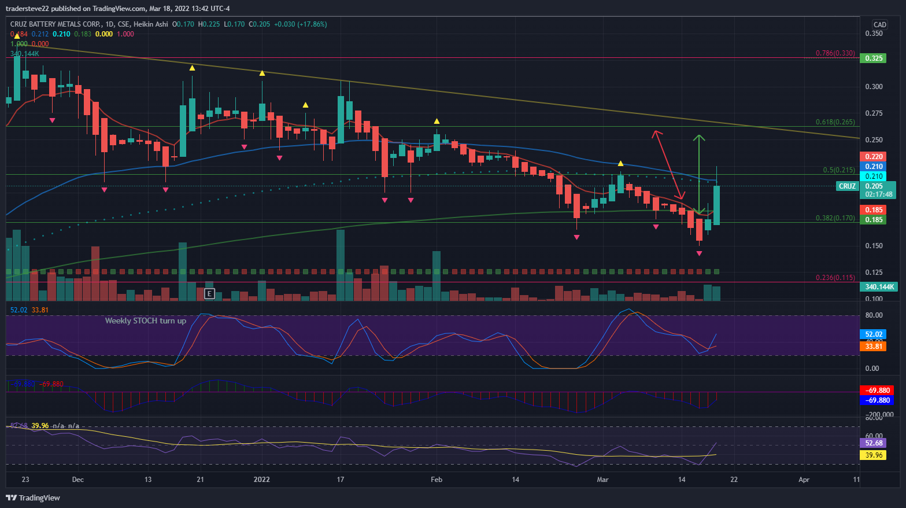Click the 80.00 stochastic scale value
The width and height of the screenshot is (906, 508).
[874, 315]
